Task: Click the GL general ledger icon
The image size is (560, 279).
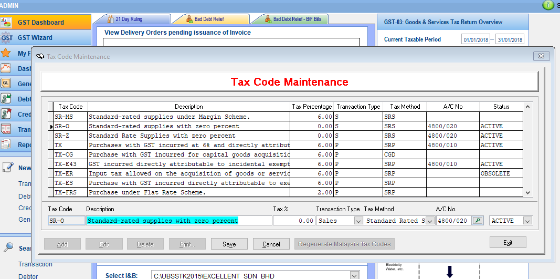Action: (x=6, y=84)
